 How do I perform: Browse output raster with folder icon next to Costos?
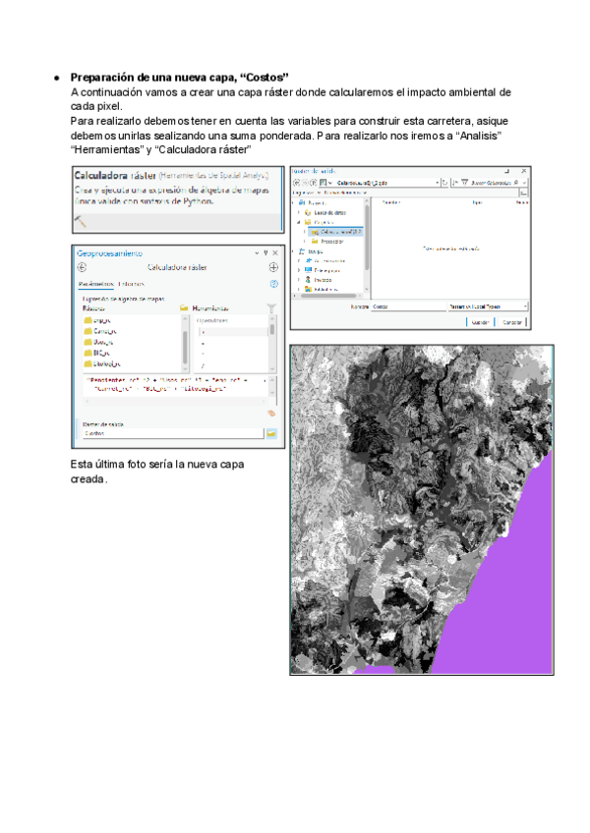click(x=271, y=433)
